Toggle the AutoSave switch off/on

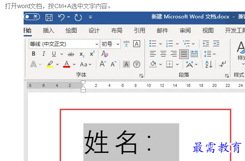[x=32, y=17]
